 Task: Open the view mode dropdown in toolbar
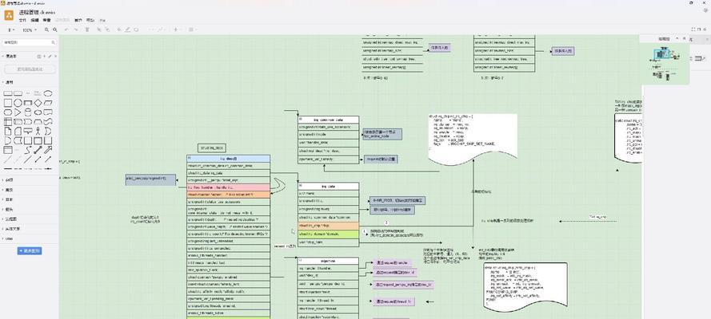point(11,30)
